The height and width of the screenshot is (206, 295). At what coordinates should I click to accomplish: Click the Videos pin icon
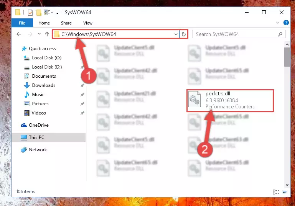[82, 113]
